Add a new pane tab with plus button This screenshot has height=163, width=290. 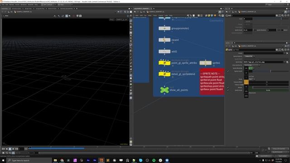[77, 9]
